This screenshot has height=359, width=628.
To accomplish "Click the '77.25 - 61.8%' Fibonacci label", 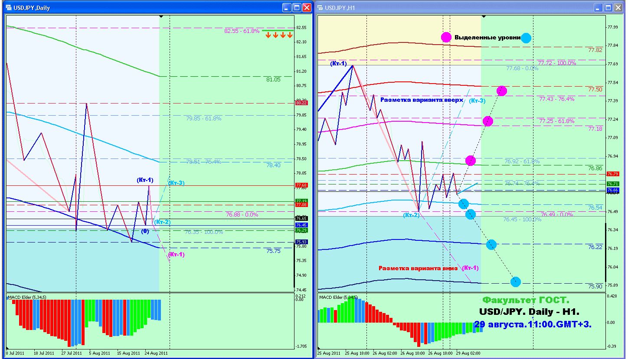I will click(x=557, y=121).
